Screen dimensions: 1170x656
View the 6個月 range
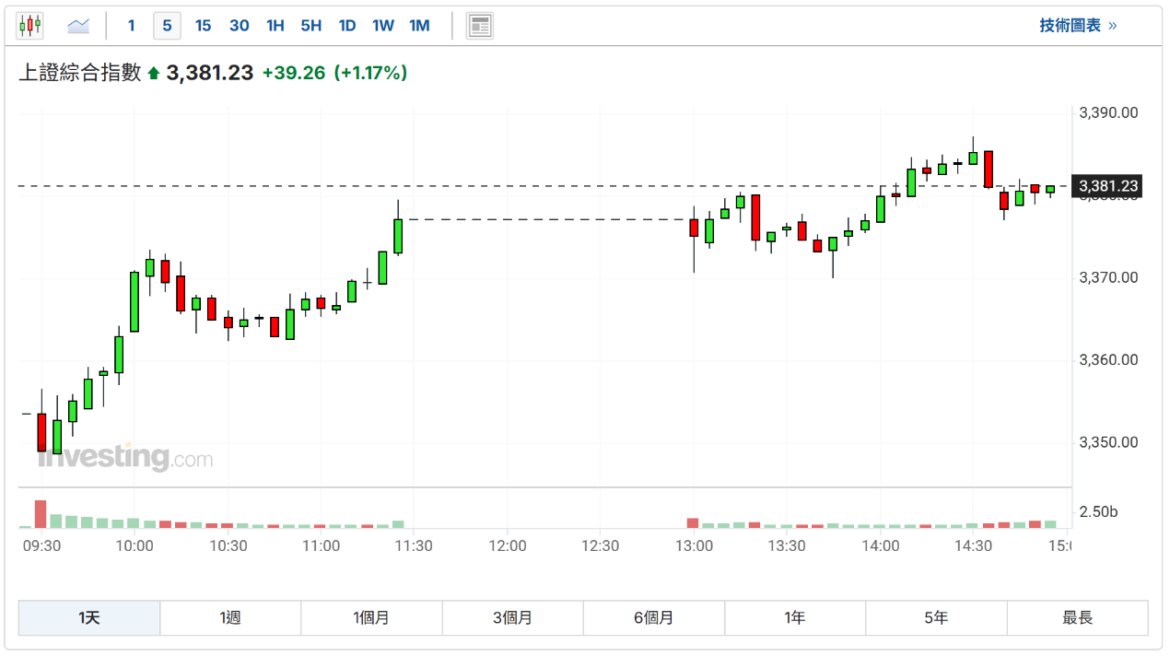point(654,617)
